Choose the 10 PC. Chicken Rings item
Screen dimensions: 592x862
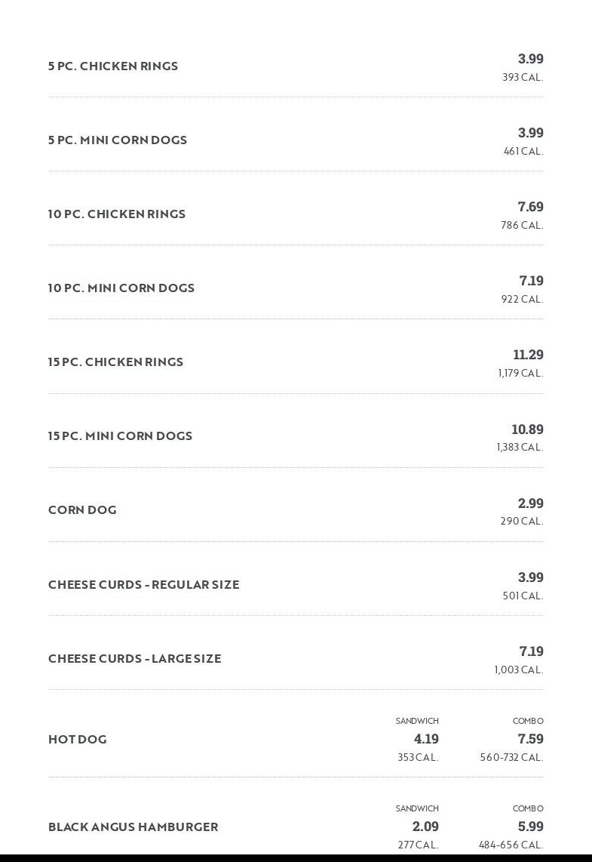tap(117, 214)
